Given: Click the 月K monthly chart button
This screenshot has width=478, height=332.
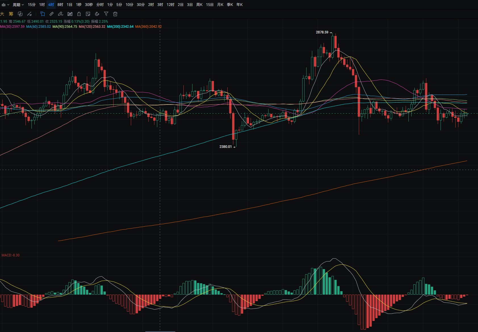Looking at the screenshot, I should pos(220,5).
